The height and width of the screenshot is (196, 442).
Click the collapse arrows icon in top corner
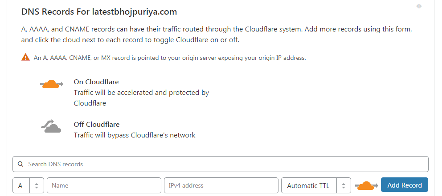coord(419,6)
